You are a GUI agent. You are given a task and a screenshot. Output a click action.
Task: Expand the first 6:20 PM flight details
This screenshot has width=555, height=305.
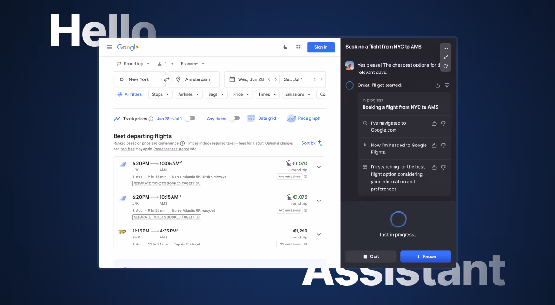point(318,167)
